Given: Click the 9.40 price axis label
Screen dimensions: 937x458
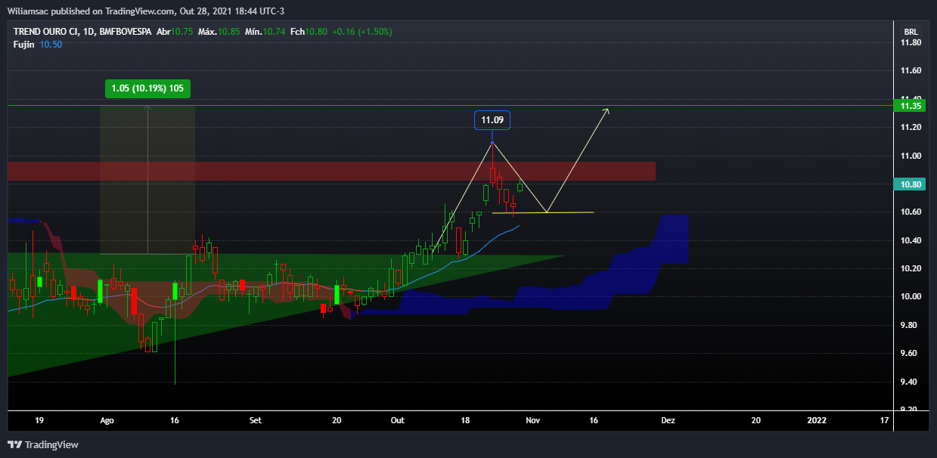Looking at the screenshot, I should [911, 382].
